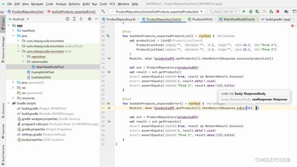Screen dimensions: 297x167
Task: Expand the repository package
Action: click(x=23, y=57)
